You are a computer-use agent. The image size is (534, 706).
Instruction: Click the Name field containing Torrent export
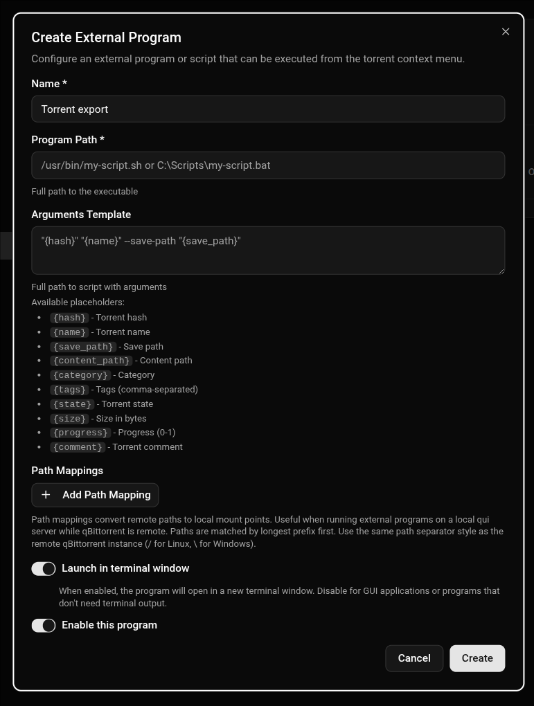click(268, 109)
